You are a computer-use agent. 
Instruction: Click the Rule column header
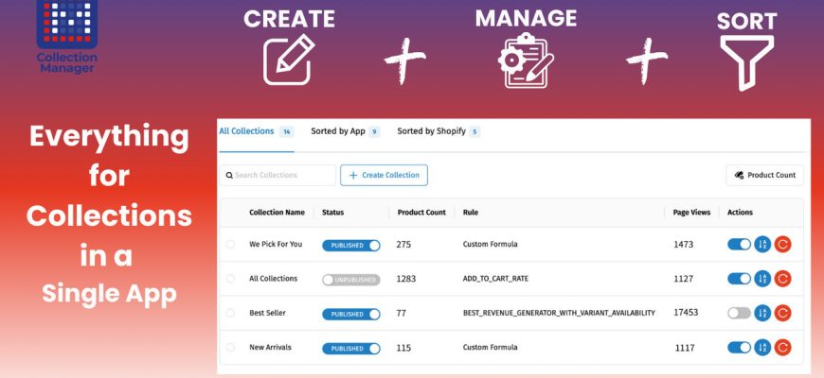[471, 213]
